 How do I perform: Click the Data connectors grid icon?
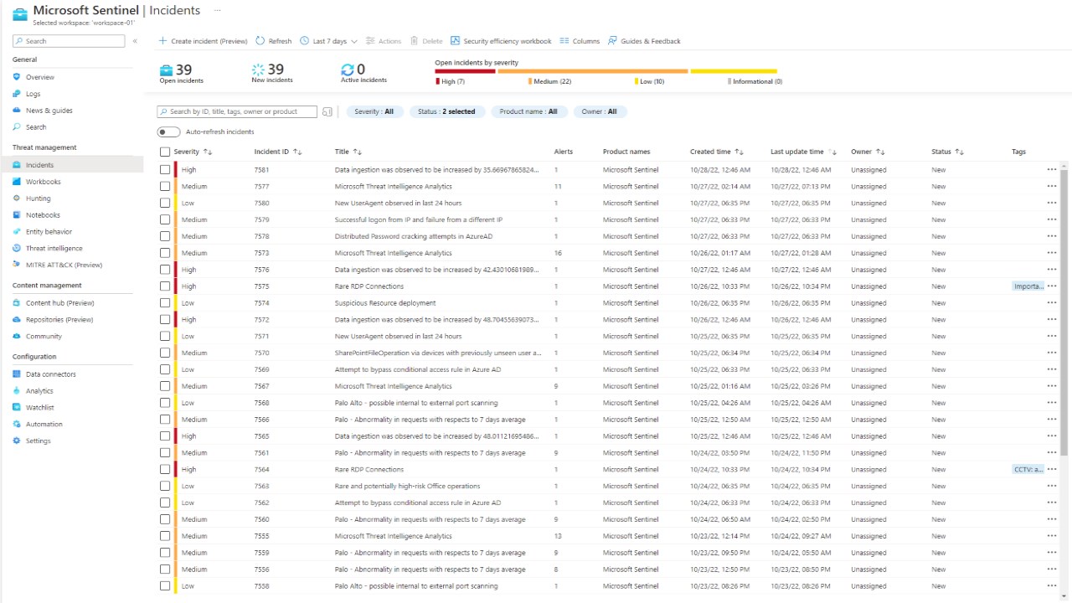(17, 374)
